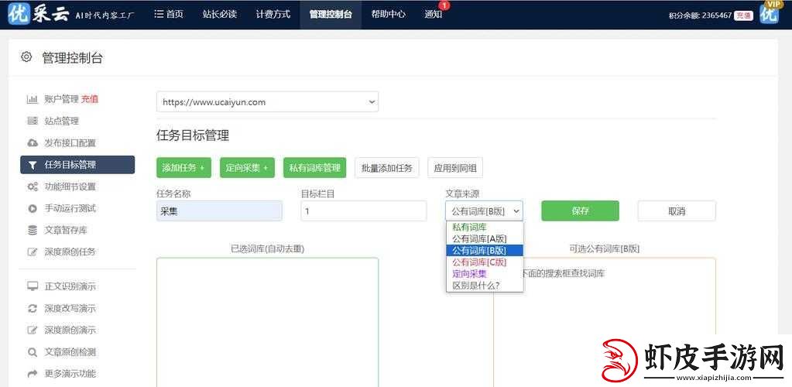This screenshot has width=792, height=387.
Task: Open 帮助中心 in the top bar
Action: [388, 14]
